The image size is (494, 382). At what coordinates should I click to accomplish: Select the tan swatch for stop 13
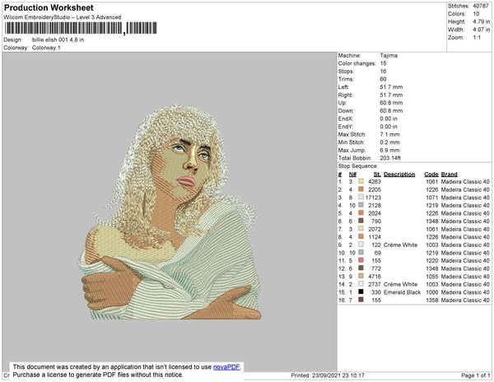click(x=361, y=276)
